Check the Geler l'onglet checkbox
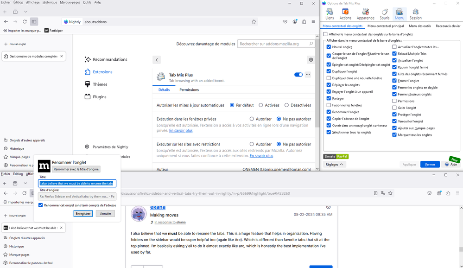The width and height of the screenshot is (463, 268). tap(394, 108)
